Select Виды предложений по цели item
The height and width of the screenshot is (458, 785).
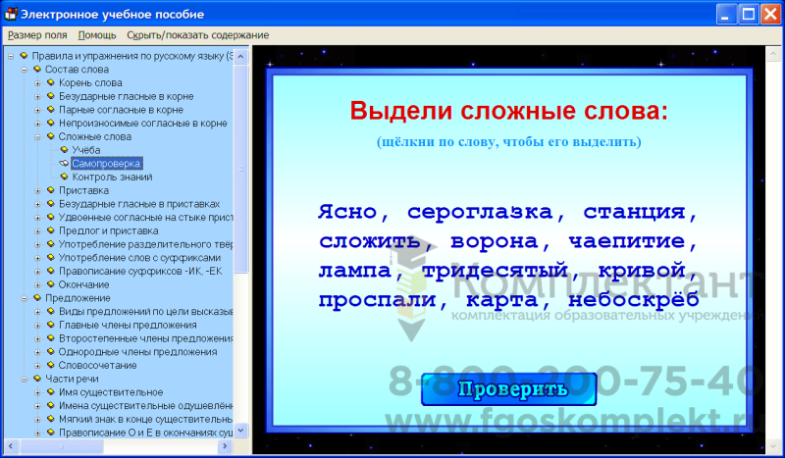[145, 311]
